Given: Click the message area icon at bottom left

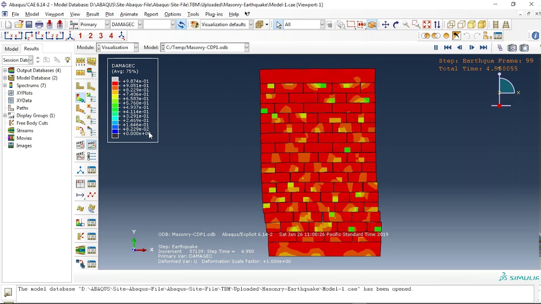Looking at the screenshot, I should (x=8, y=292).
